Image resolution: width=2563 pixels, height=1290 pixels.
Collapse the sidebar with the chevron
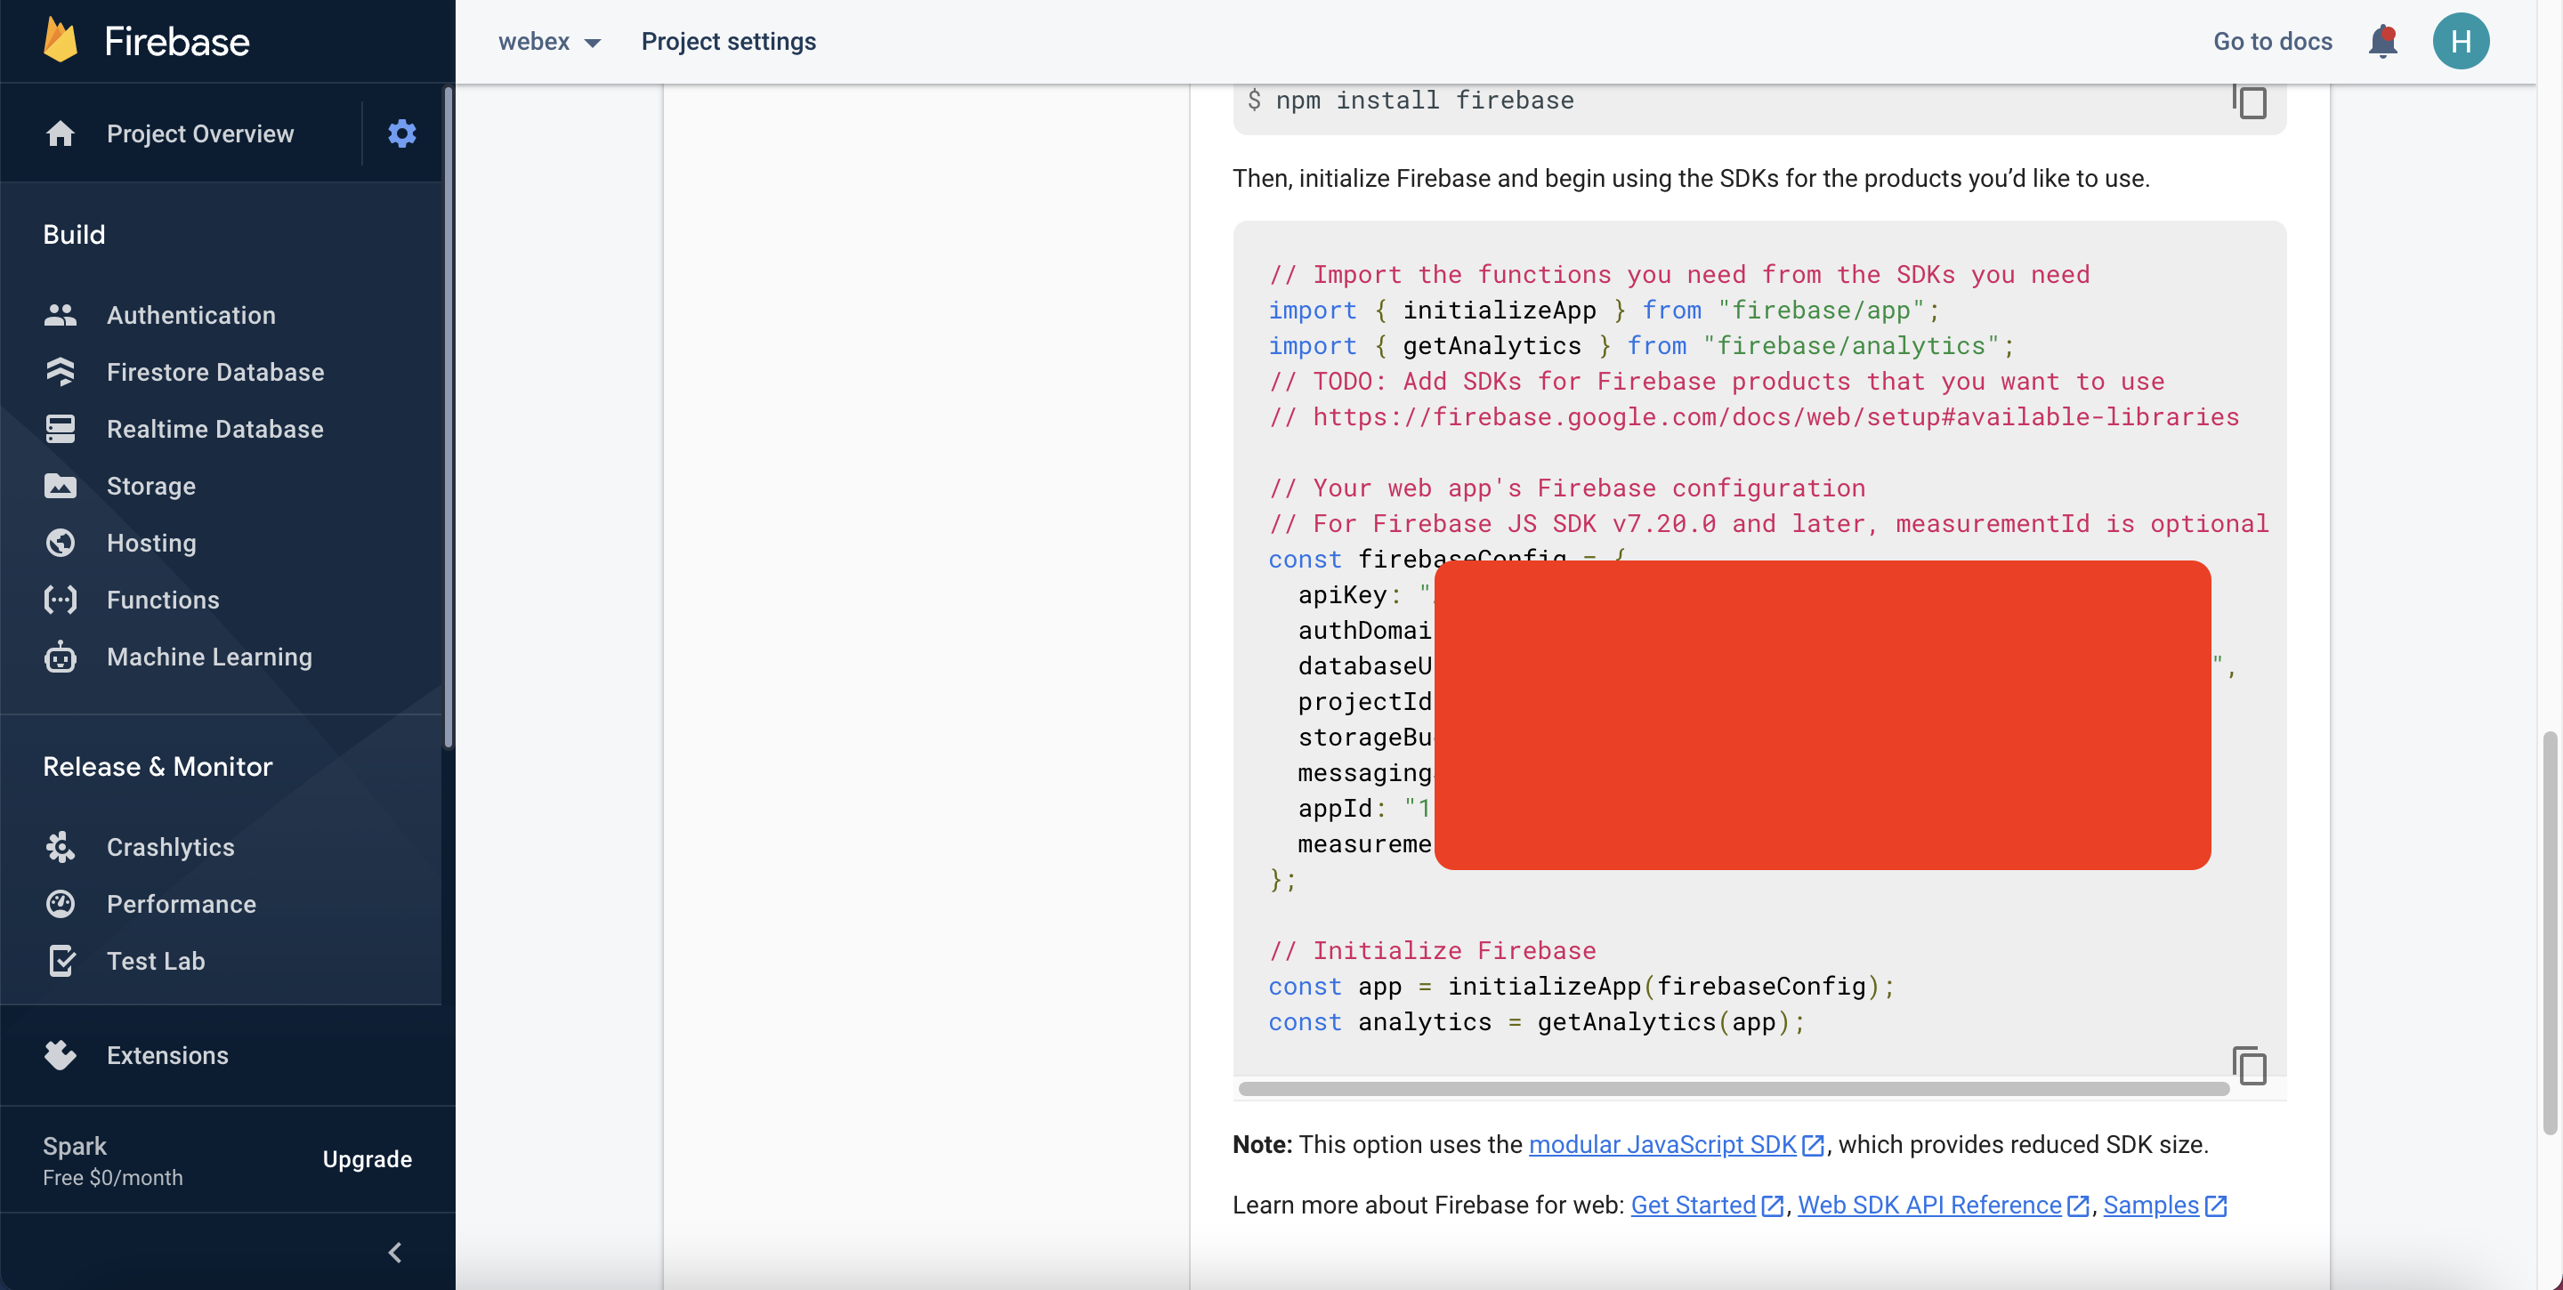[x=395, y=1253]
